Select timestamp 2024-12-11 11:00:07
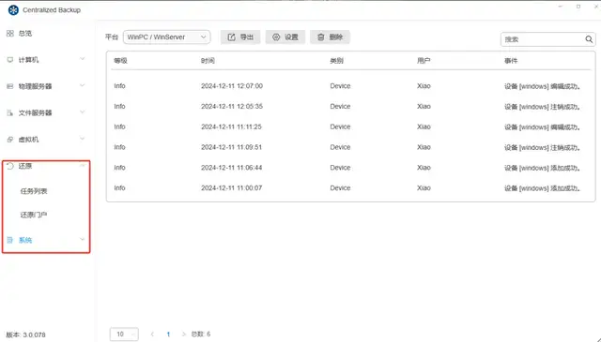This screenshot has width=601, height=342. [232, 188]
